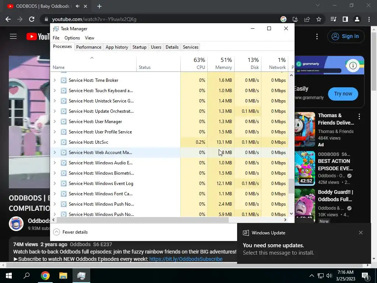
Task: Expand Service Host: User Manager row
Action: pos(54,122)
